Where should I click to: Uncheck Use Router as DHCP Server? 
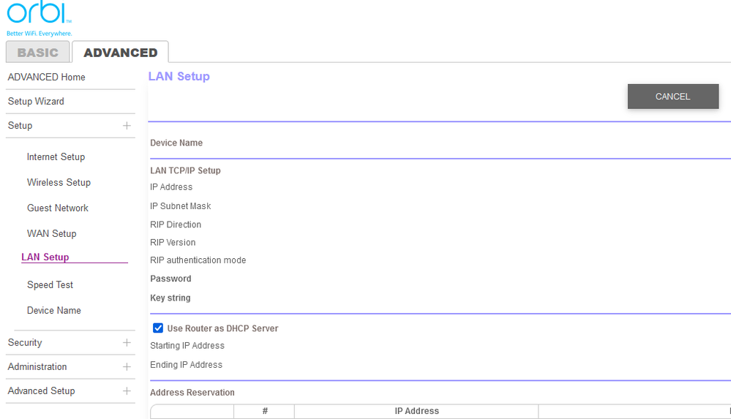[x=157, y=328]
